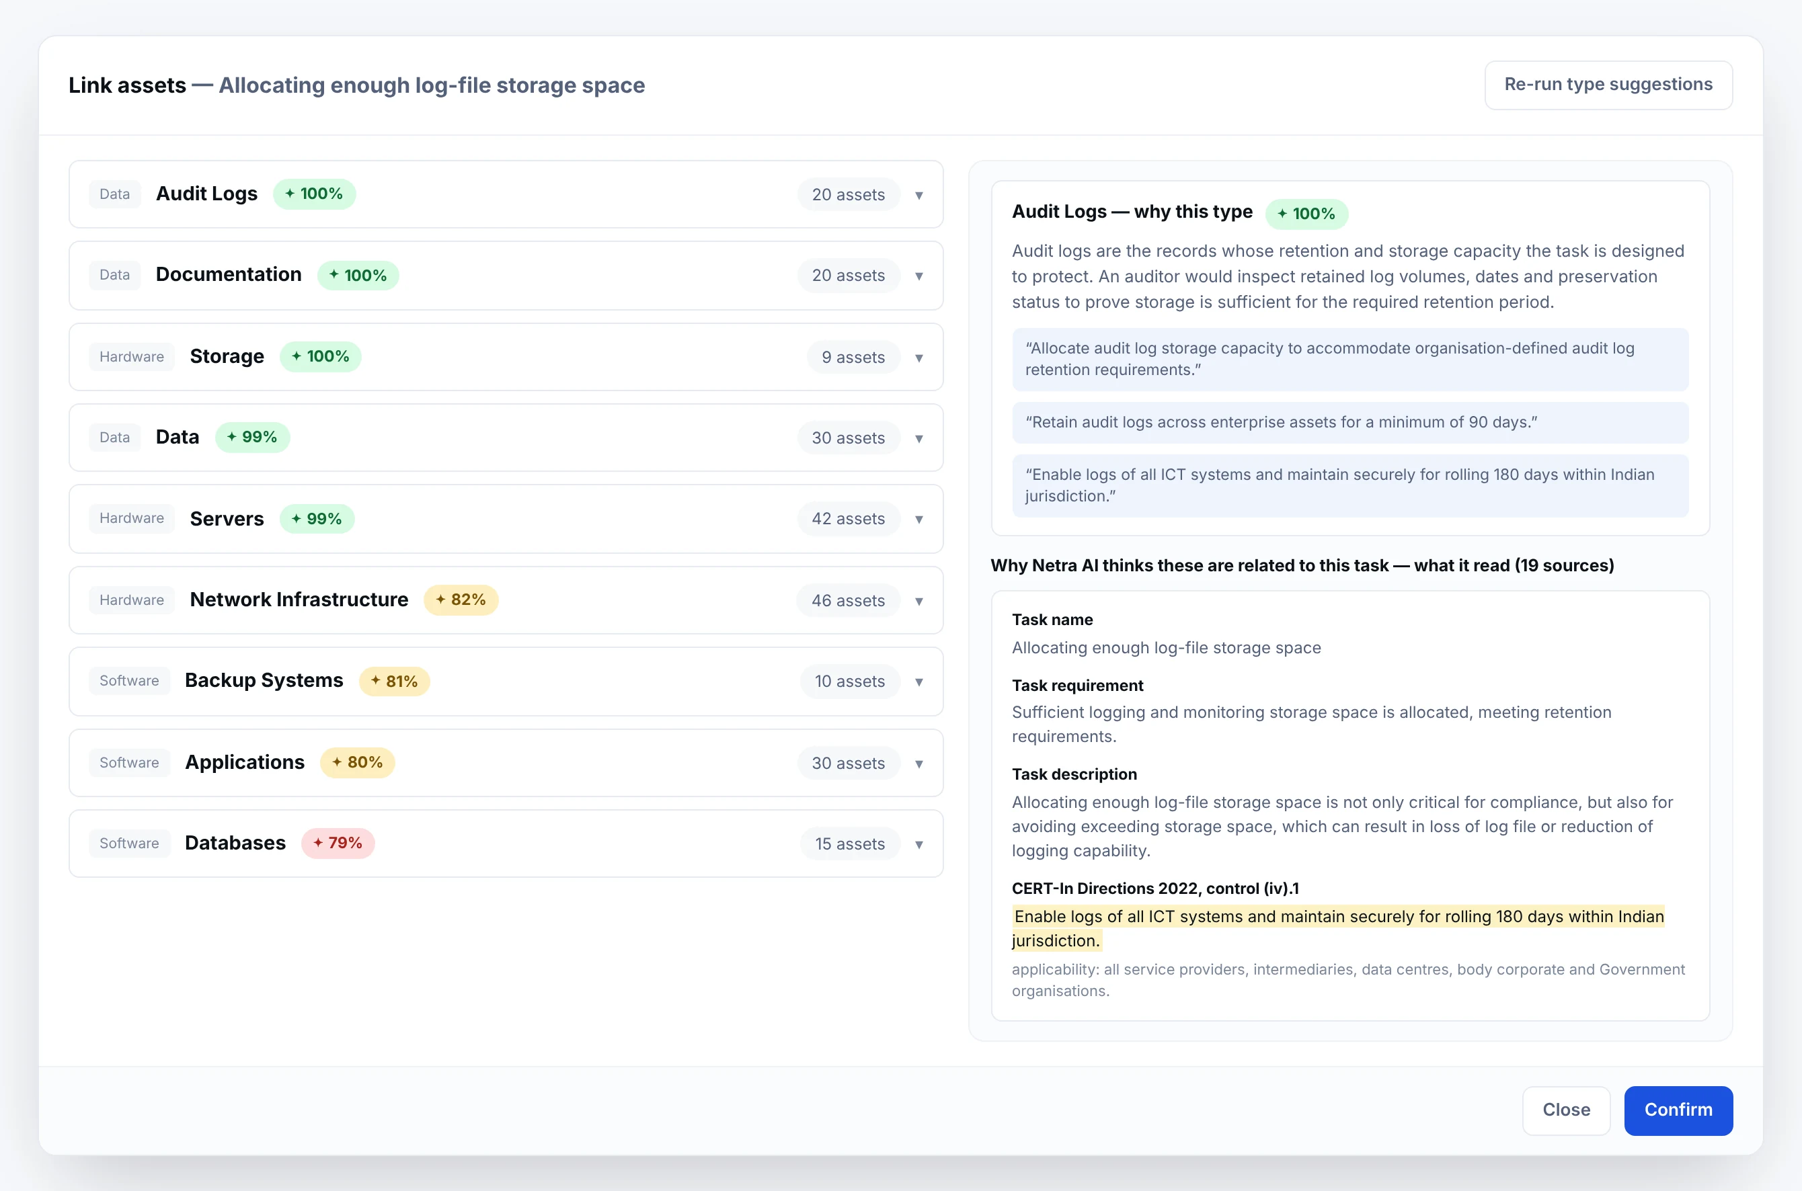Screen dimensions: 1802x1191
Task: Close the Link assets dialog
Action: tap(1566, 1110)
